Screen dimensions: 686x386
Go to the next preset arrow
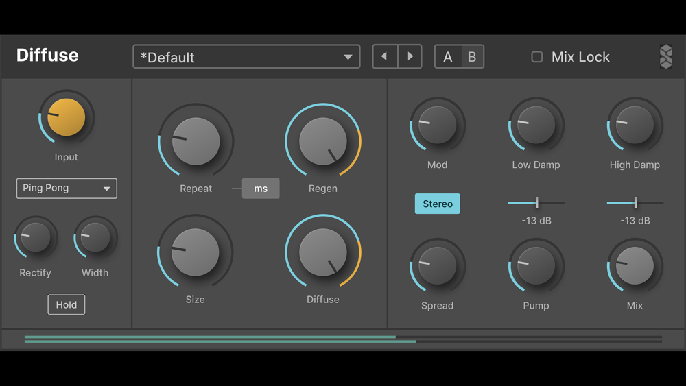pyautogui.click(x=410, y=56)
